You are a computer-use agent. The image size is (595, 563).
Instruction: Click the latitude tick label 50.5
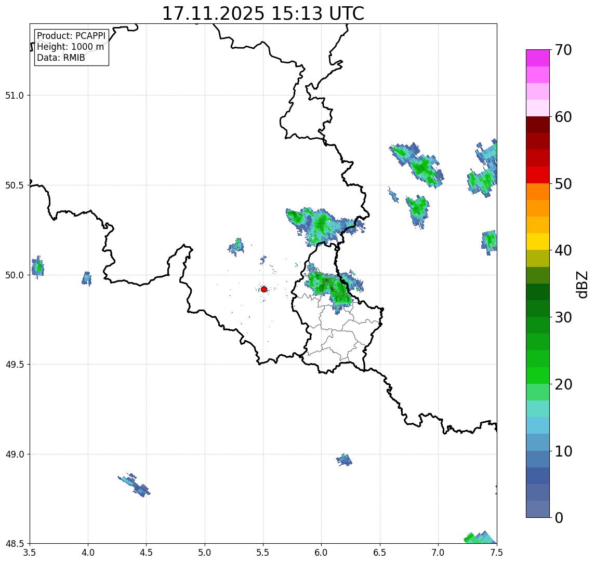tap(15, 185)
